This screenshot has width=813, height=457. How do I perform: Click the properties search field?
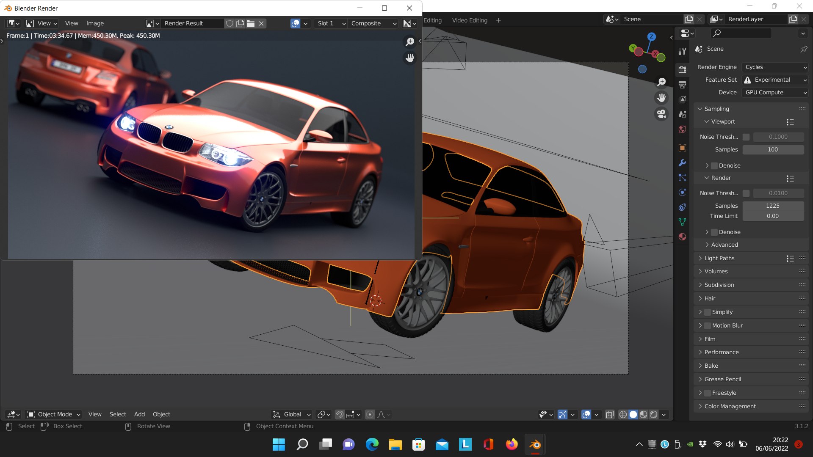pos(740,33)
